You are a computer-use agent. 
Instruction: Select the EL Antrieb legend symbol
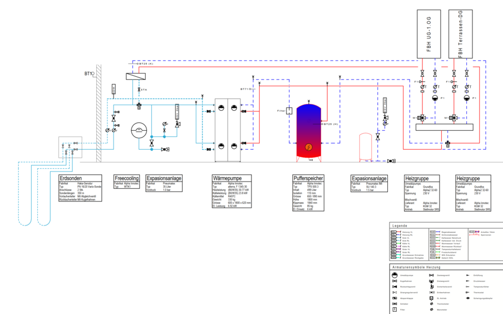(x=431, y=298)
